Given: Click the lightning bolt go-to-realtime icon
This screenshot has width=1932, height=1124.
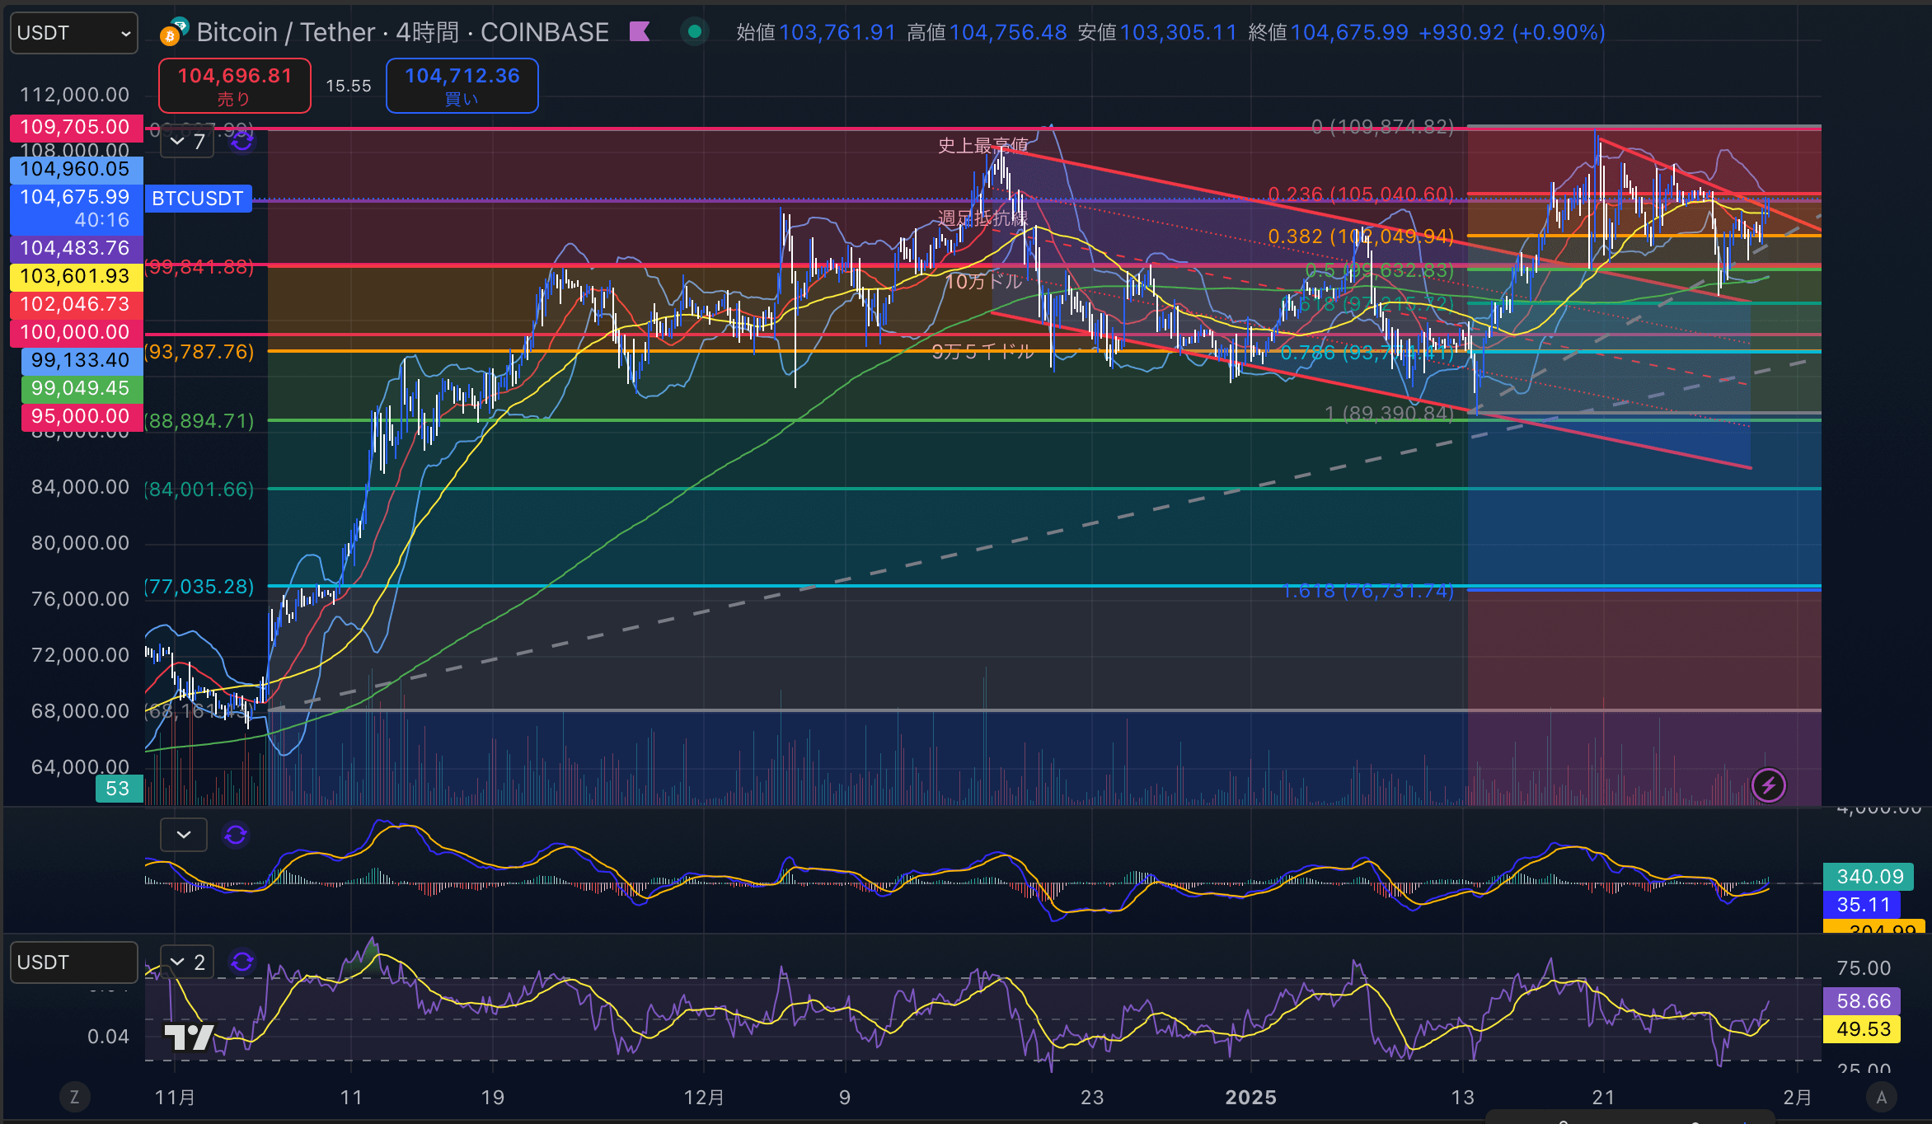Looking at the screenshot, I should 1769,785.
